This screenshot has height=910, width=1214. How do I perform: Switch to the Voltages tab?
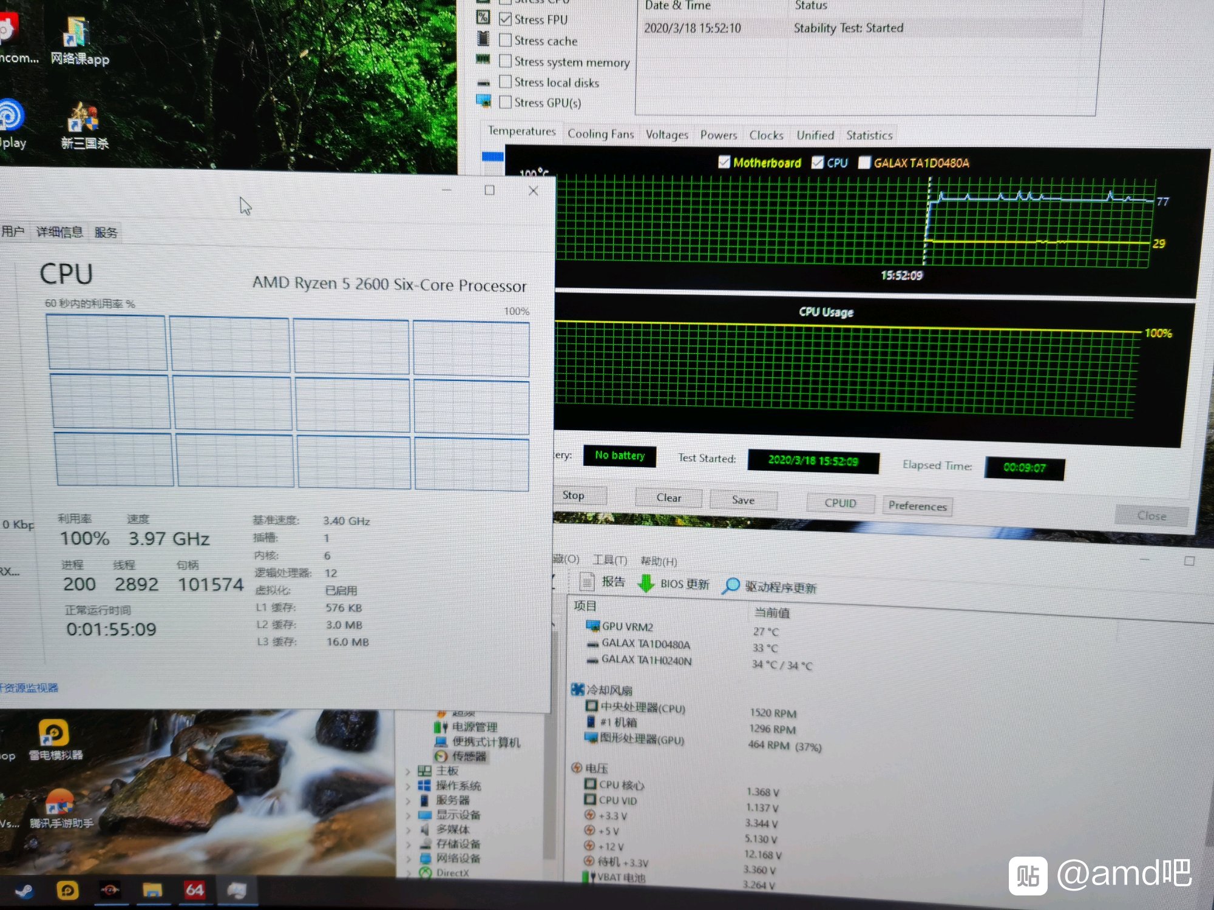point(666,134)
